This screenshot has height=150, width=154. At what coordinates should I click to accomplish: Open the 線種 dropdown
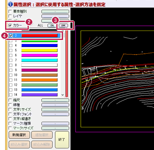tap(55, 105)
